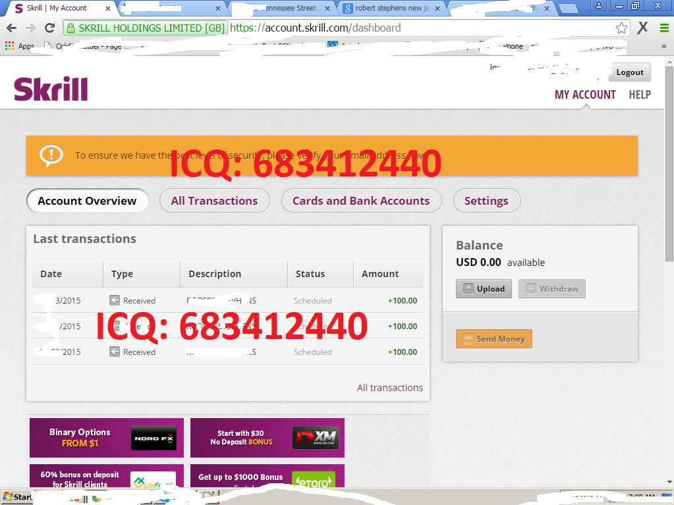Click the Status column header
The width and height of the screenshot is (674, 505).
(321, 274)
